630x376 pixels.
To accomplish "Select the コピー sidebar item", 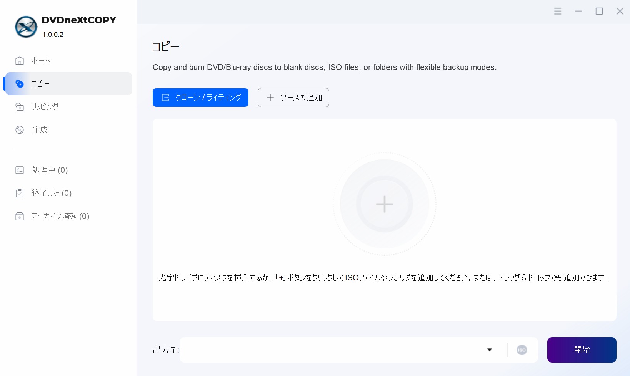I will 69,84.
